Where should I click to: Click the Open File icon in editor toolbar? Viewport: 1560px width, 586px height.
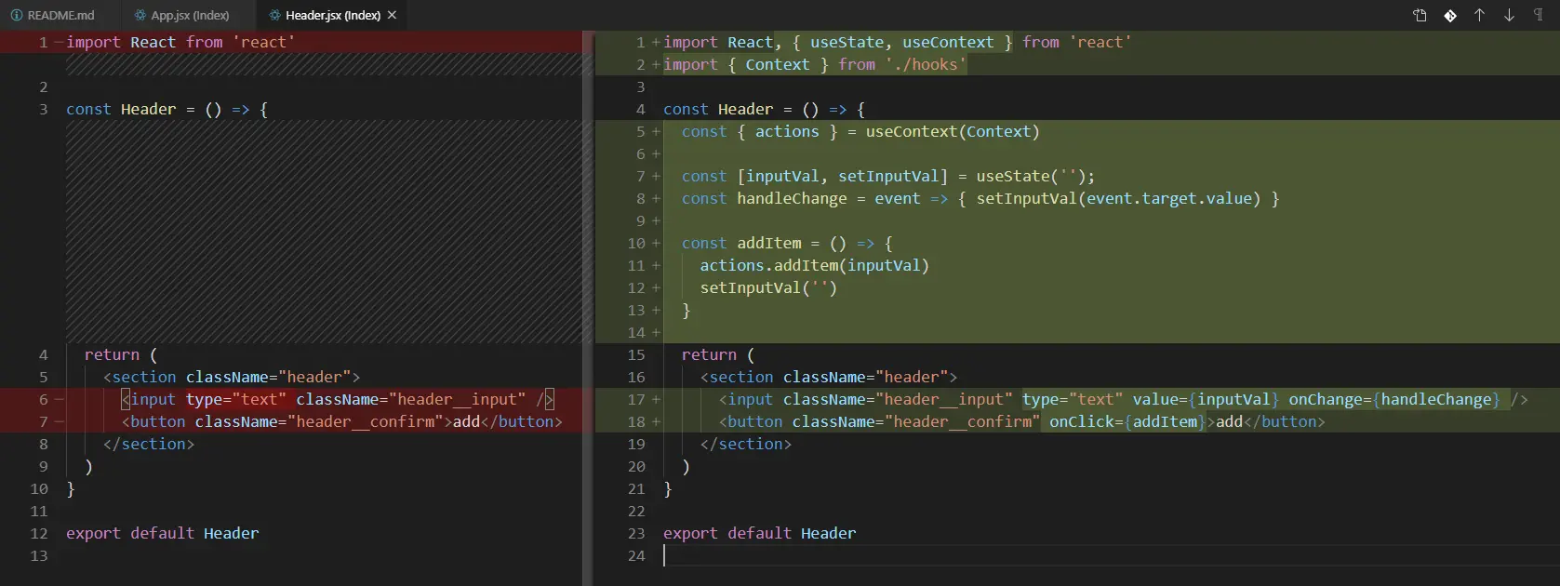[x=1420, y=15]
